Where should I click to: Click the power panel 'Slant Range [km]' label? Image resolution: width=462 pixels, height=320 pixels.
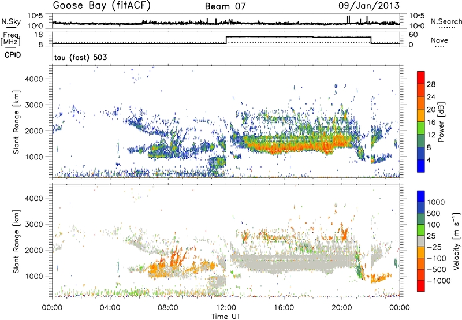(17, 122)
